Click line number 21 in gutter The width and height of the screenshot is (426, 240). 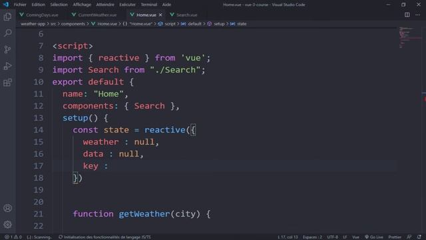tap(39, 214)
